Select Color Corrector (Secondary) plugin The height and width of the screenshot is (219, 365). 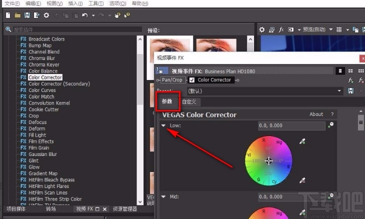[59, 84]
